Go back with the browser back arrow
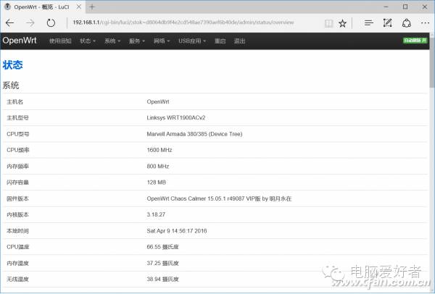The height and width of the screenshot is (294, 435). tap(9, 23)
